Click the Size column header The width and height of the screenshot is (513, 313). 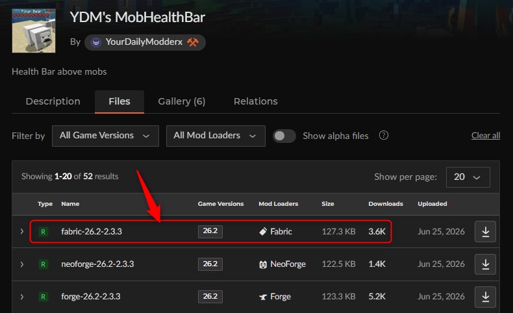point(328,204)
